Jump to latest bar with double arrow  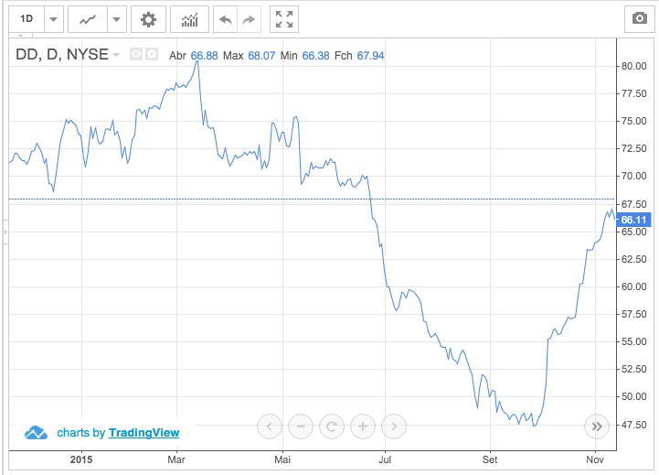[x=596, y=426]
